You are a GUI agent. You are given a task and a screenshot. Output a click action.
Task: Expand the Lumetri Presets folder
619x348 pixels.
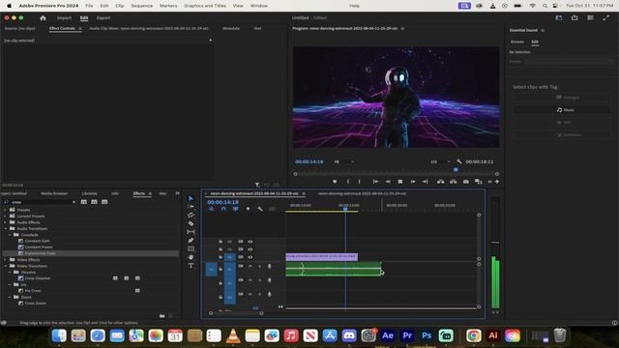[x=5, y=217]
